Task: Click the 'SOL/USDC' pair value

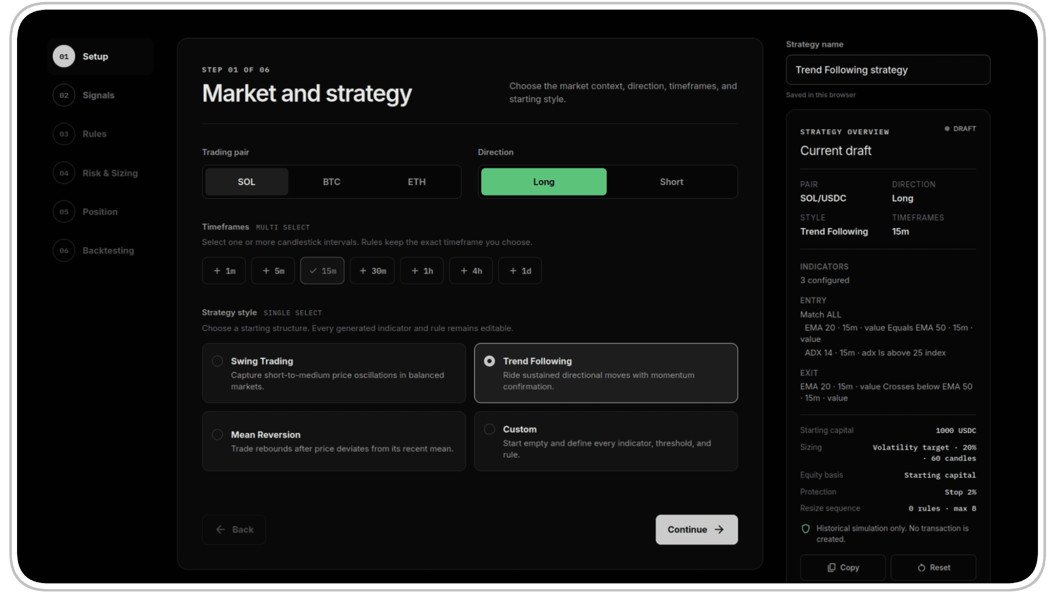Action: [823, 198]
